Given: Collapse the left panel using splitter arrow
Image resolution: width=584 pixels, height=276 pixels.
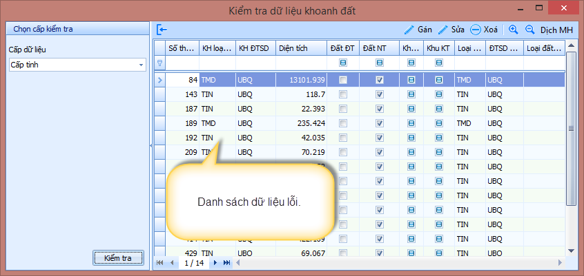Looking at the screenshot, I should [150, 147].
